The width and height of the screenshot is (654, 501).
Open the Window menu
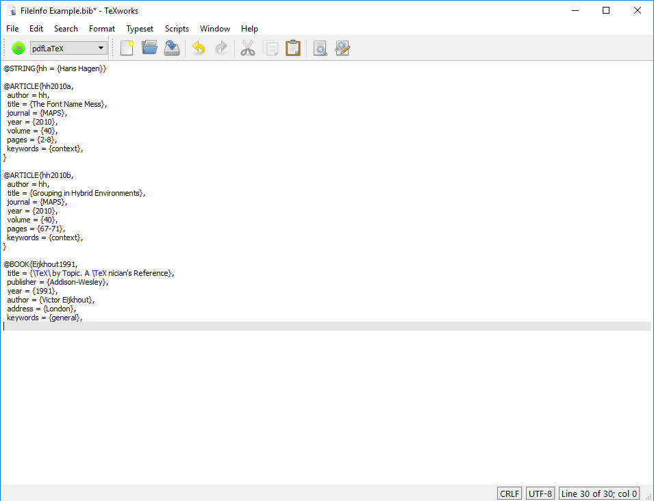pyautogui.click(x=215, y=29)
